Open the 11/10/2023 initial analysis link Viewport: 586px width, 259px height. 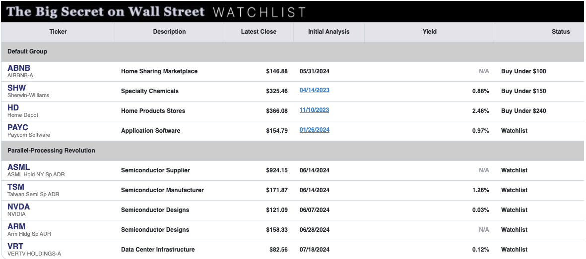(x=314, y=110)
